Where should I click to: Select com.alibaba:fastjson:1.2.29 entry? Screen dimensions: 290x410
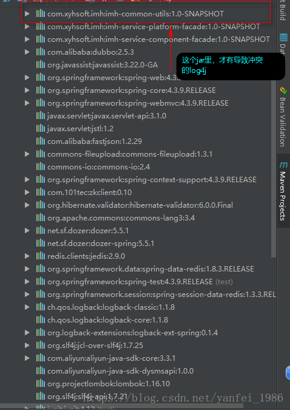(95, 141)
